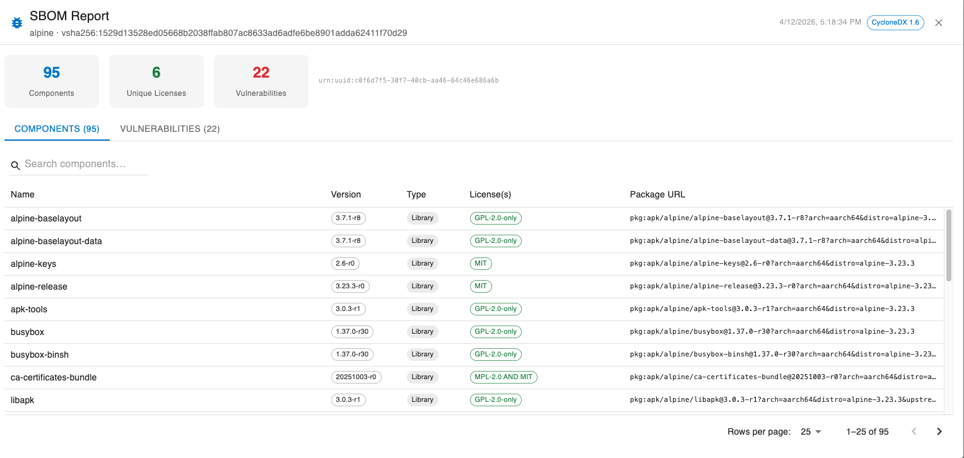Select the Components (95) tab

click(57, 129)
